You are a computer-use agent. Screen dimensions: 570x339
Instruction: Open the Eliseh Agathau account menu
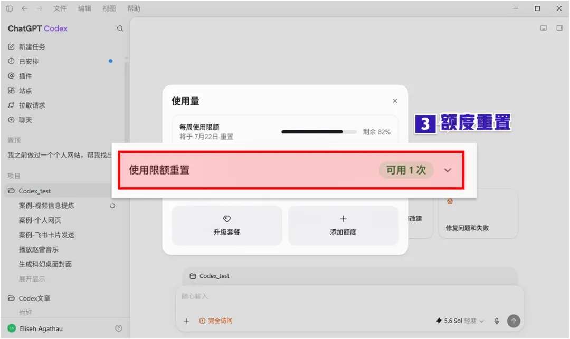pos(36,328)
